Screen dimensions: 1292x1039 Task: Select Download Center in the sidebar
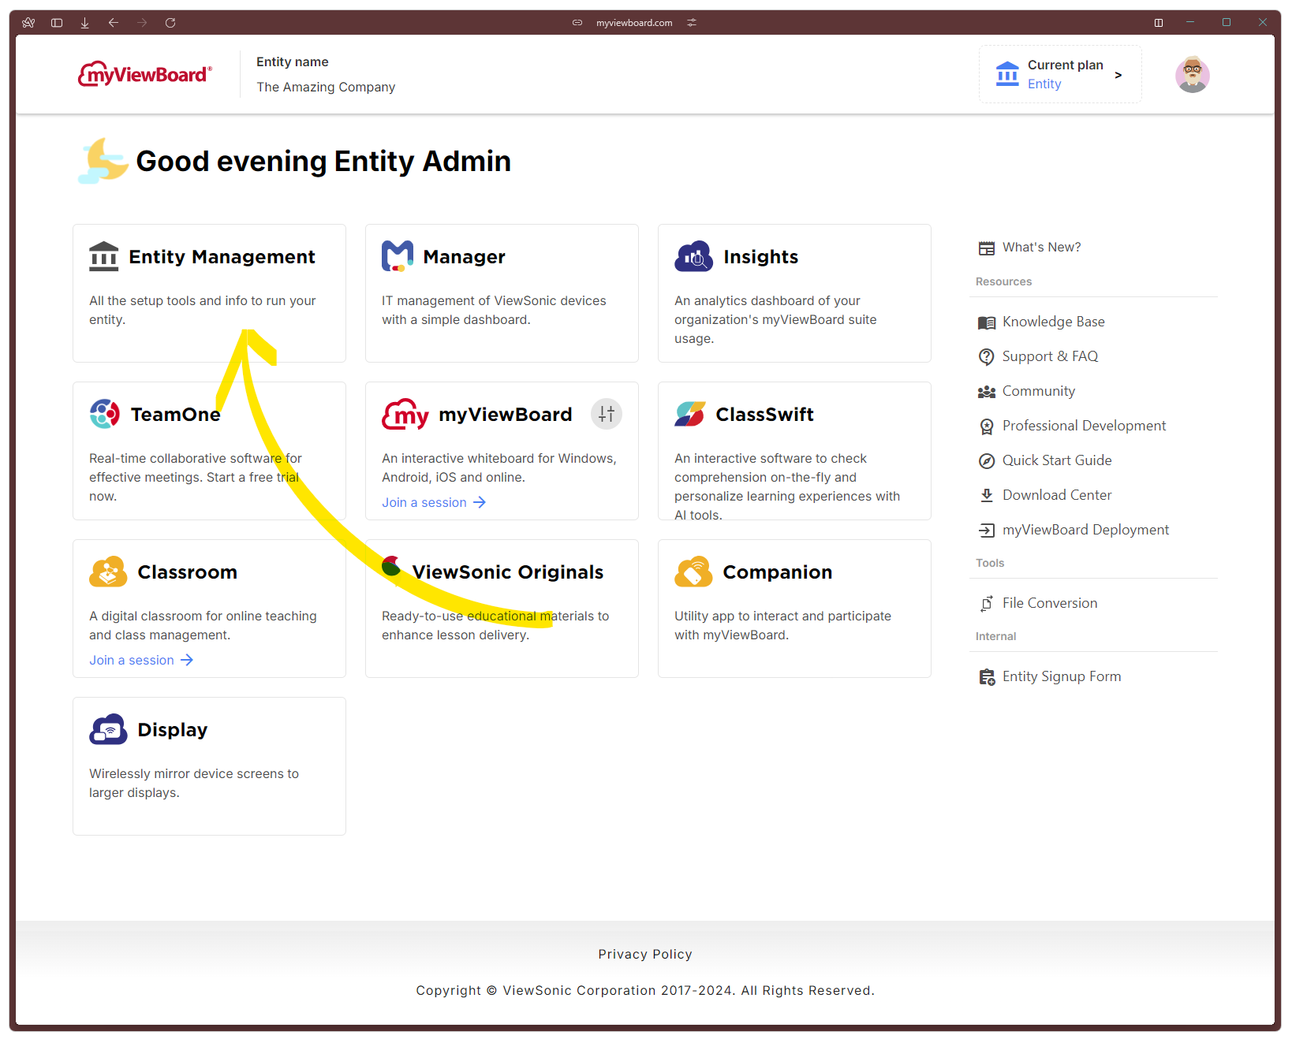(x=1056, y=495)
